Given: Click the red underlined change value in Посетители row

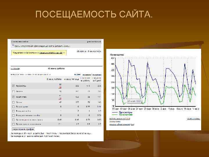Looking at the screenshot, I should point(60,99).
